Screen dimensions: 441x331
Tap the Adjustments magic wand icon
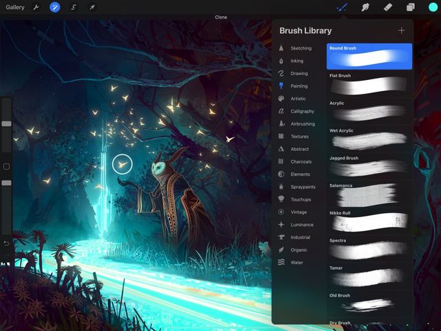click(55, 7)
